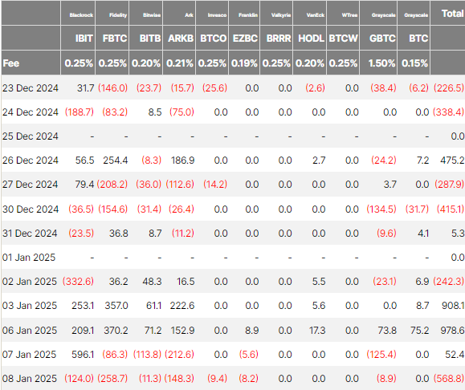Select the 23 Dec 2024 date row
Screen dimensions: 465x390
coord(31,88)
